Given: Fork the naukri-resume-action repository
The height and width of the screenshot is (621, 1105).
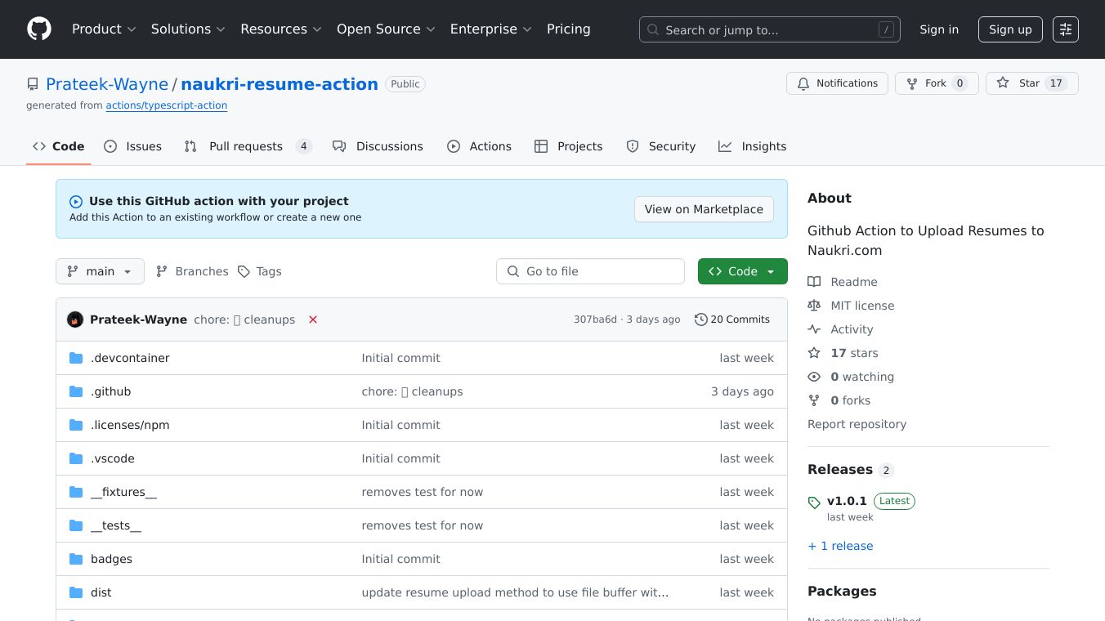Looking at the screenshot, I should (x=936, y=83).
